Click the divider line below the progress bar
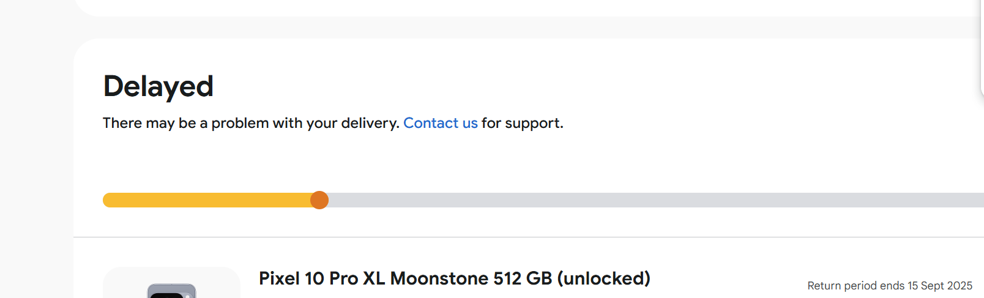This screenshot has height=298, width=984. click(526, 237)
